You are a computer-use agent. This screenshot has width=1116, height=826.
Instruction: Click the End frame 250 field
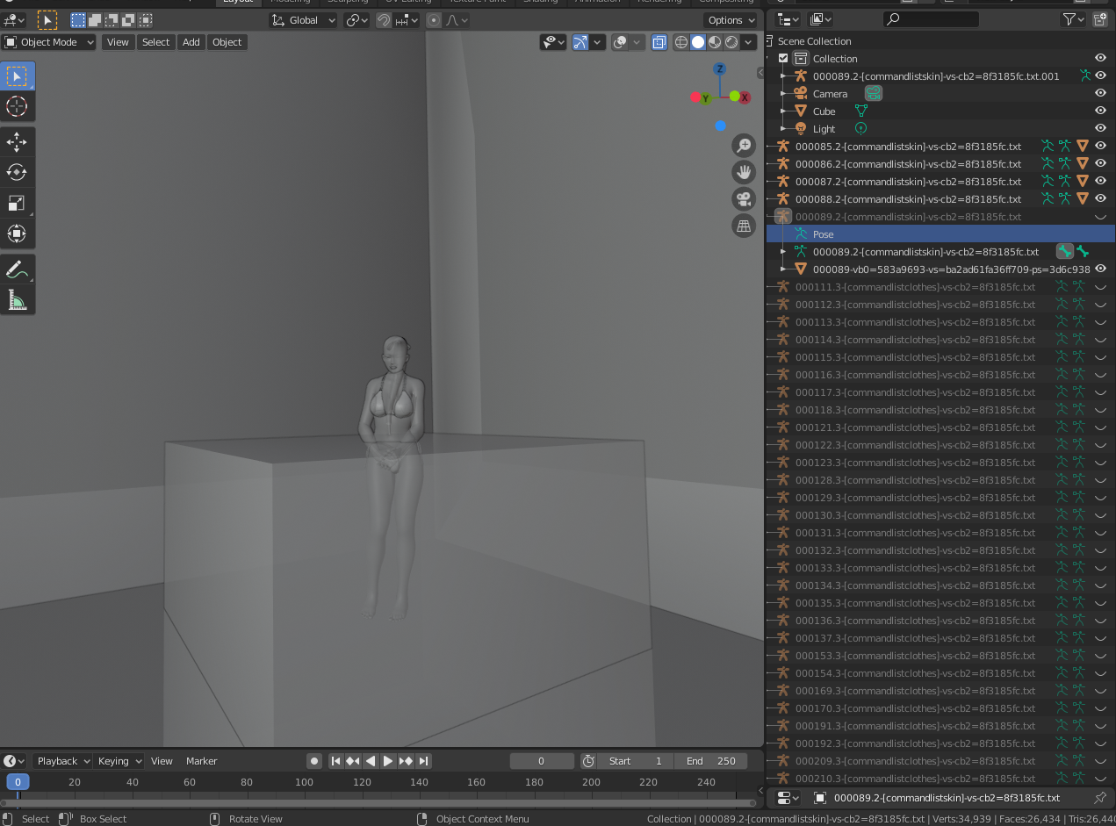(x=712, y=761)
